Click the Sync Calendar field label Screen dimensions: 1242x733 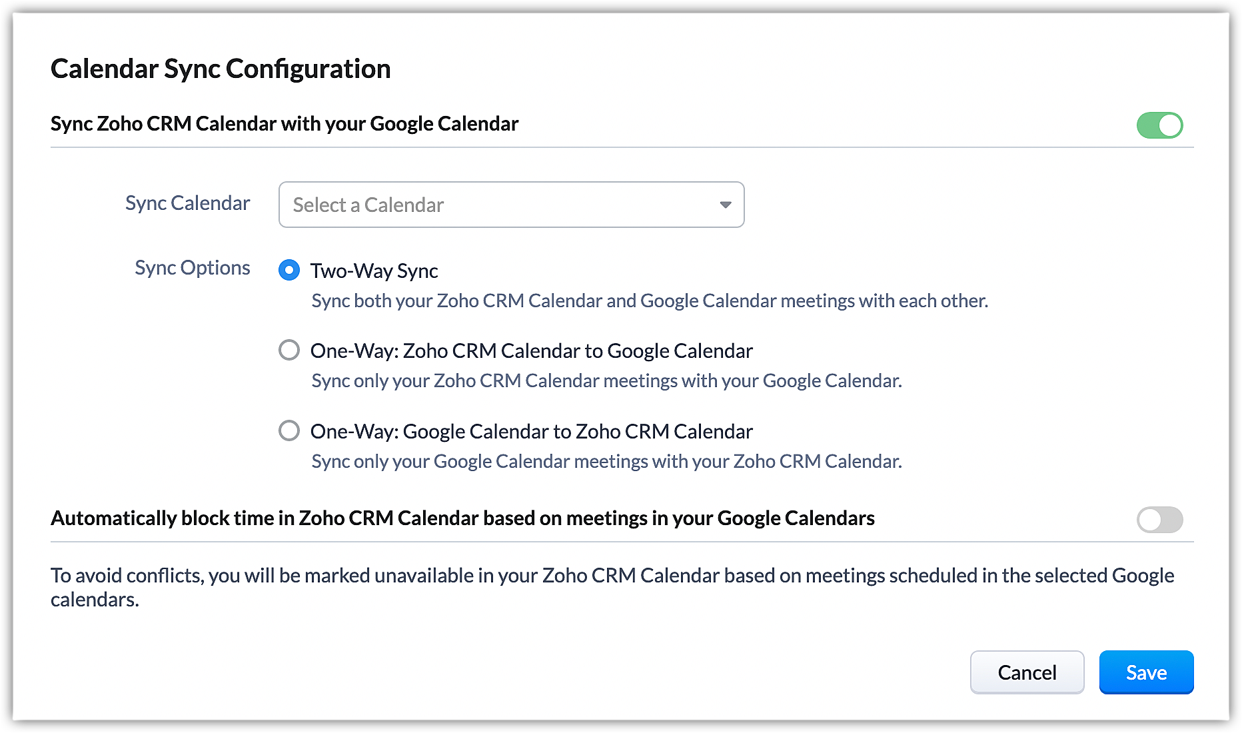pyautogui.click(x=187, y=203)
